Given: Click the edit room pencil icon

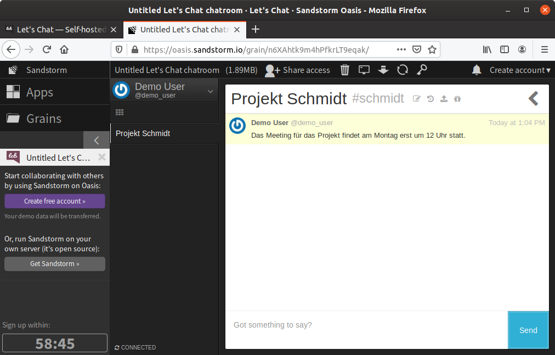Looking at the screenshot, I should [417, 99].
